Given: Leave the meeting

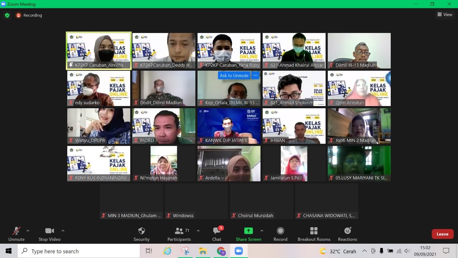Looking at the screenshot, I should point(442,234).
